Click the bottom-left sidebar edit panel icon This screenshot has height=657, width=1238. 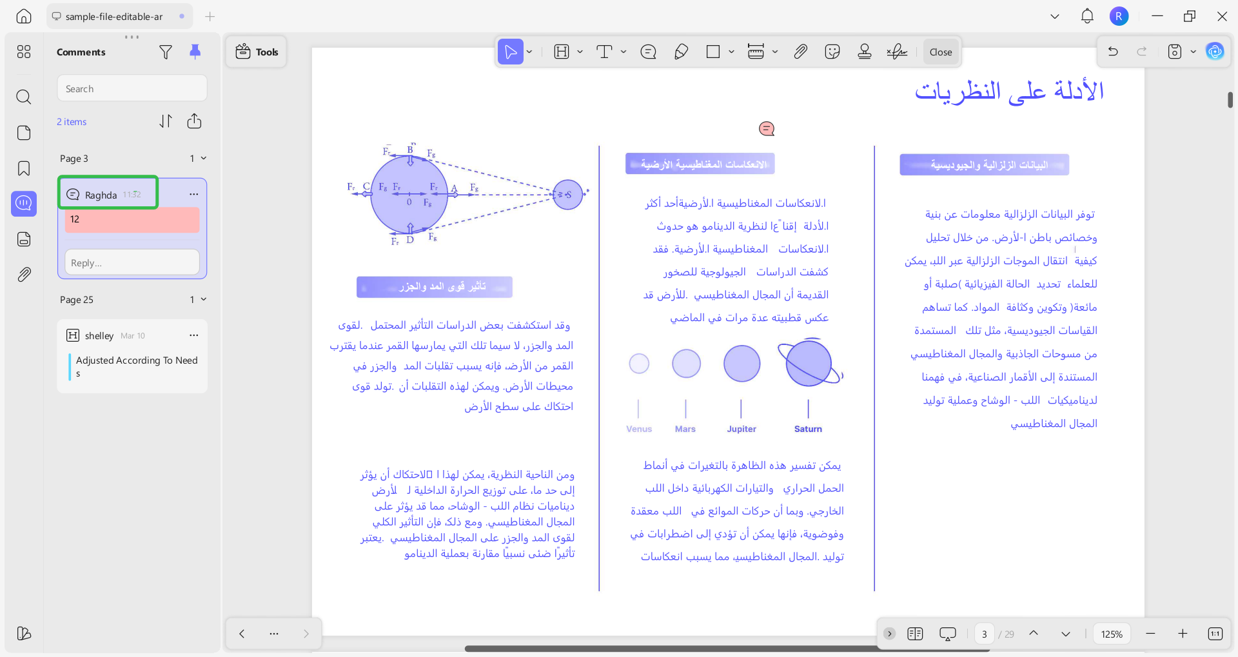(24, 633)
